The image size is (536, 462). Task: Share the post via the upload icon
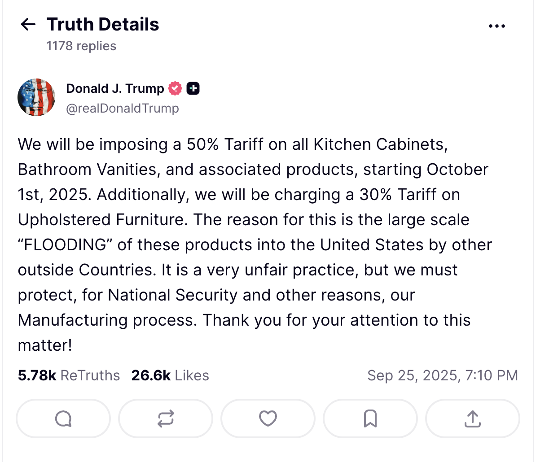(473, 418)
